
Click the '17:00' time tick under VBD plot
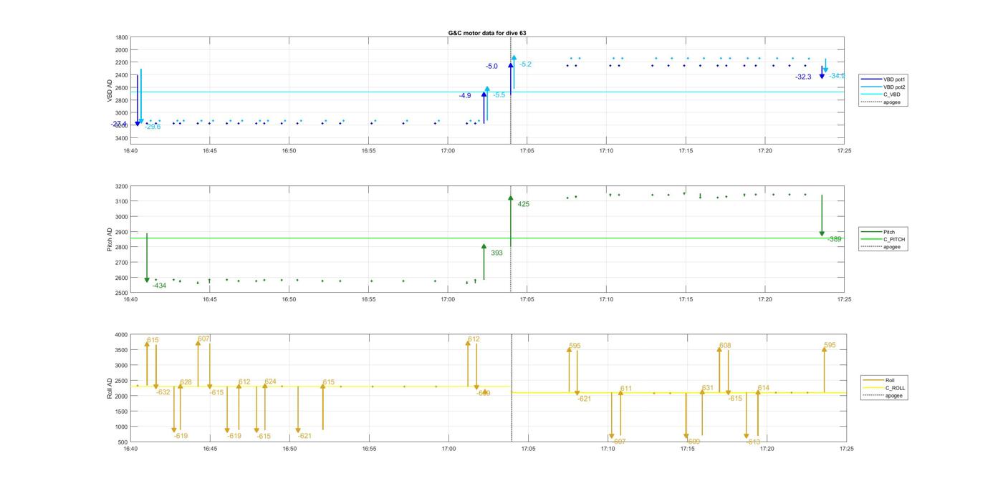click(x=448, y=151)
